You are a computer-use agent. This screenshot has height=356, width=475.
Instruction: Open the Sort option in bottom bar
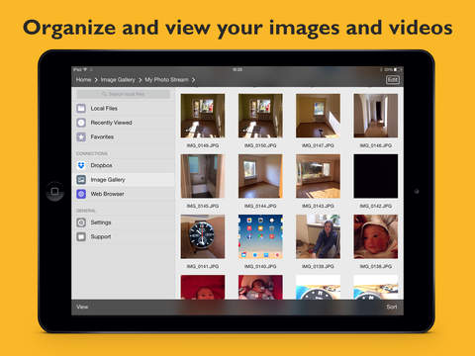coord(392,307)
